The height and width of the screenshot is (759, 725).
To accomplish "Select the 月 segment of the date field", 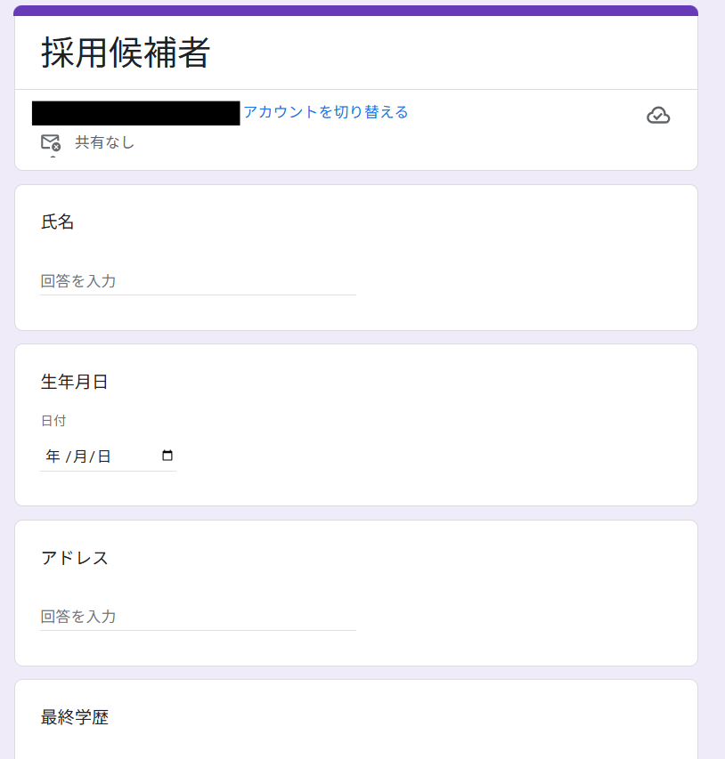I will (82, 455).
